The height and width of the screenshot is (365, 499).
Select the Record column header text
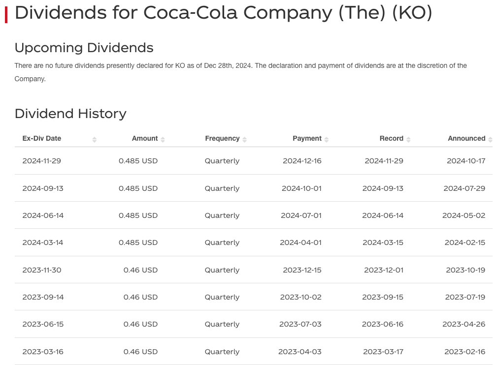[x=392, y=139]
